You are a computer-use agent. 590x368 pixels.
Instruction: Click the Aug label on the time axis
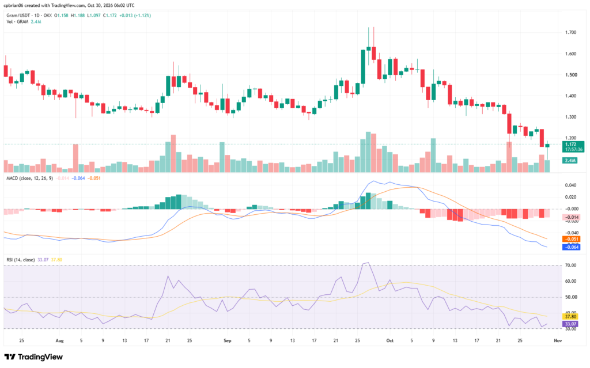59,340
